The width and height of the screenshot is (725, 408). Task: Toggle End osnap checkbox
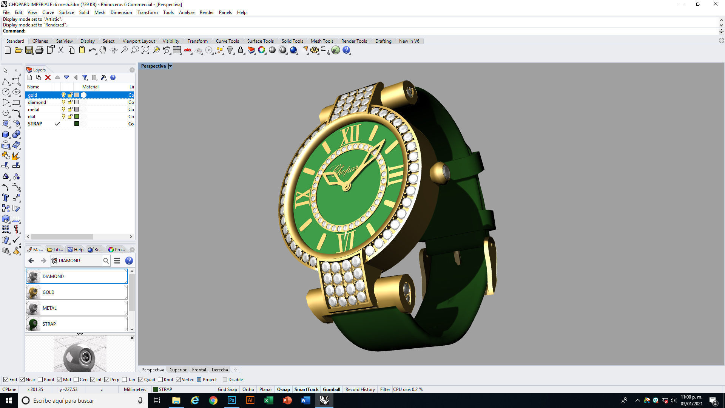pyautogui.click(x=6, y=380)
